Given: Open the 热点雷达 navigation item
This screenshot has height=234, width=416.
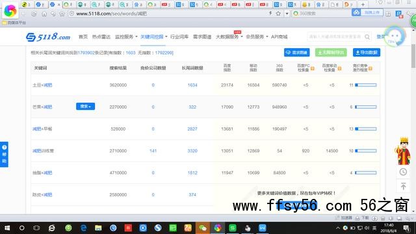Looking at the screenshot, I should coord(101,36).
